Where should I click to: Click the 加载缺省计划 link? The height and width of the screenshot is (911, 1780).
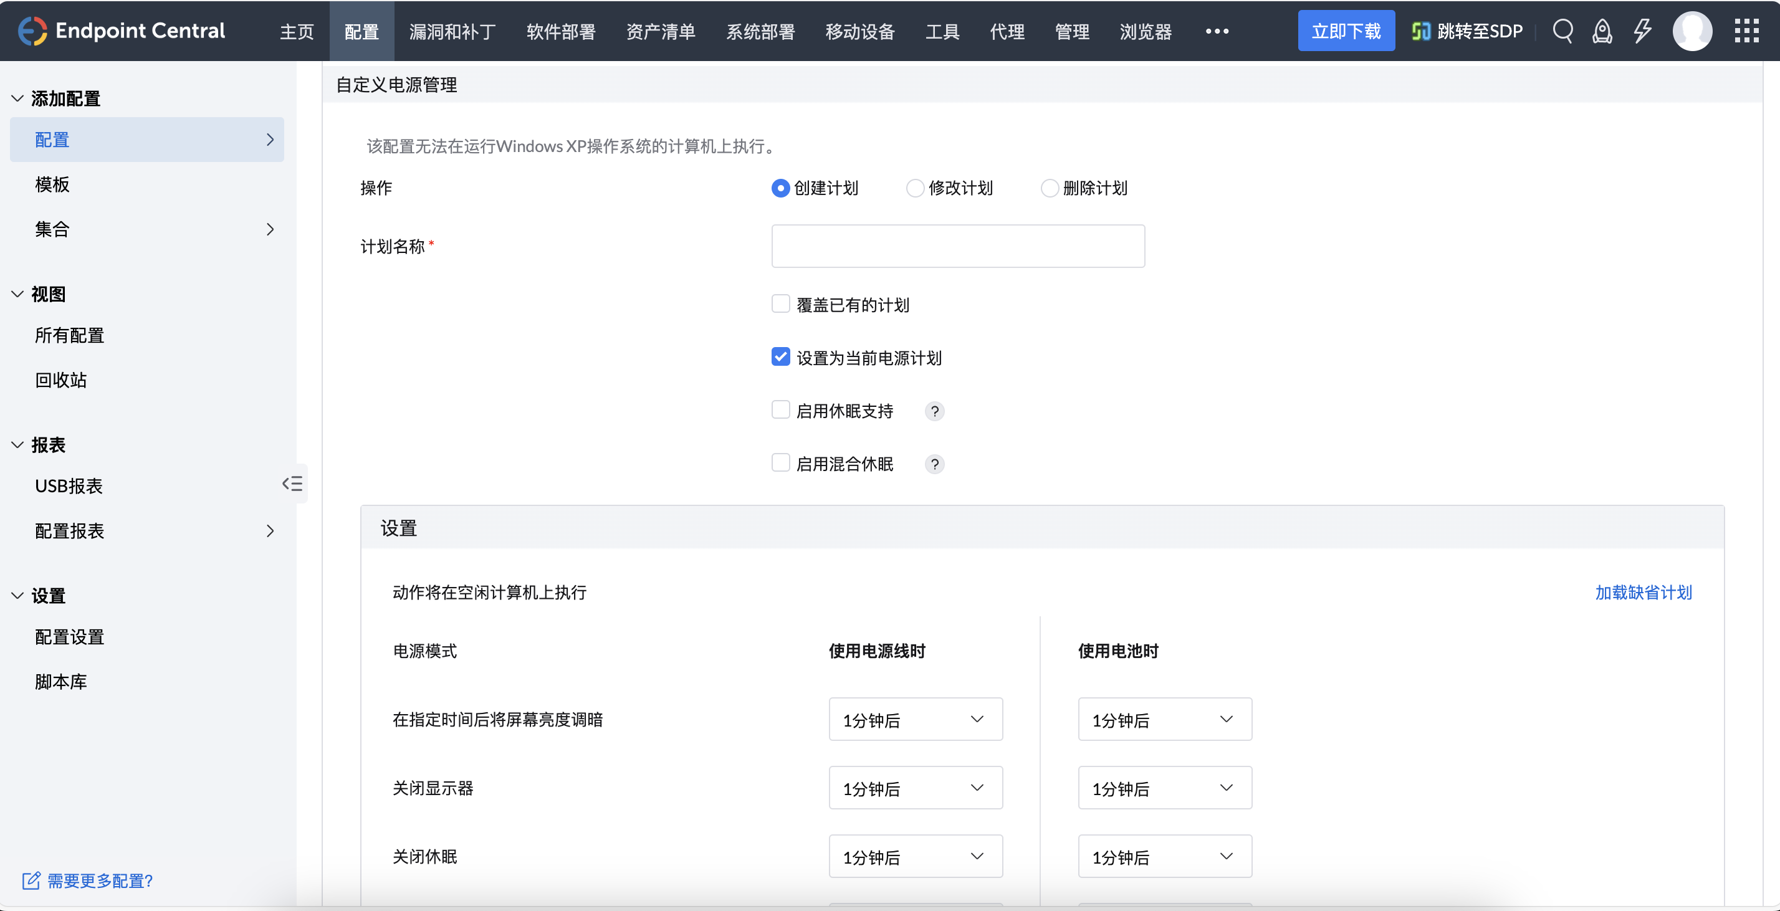1644,593
